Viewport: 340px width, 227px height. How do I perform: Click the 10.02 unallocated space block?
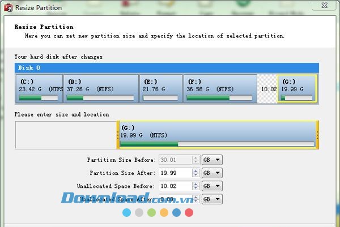click(x=267, y=89)
